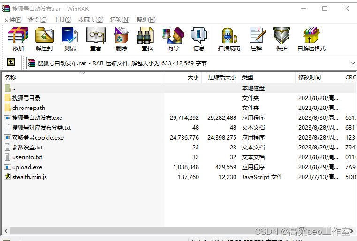Click the size value 29,714,292
The width and height of the screenshot is (357, 241).
click(184, 118)
